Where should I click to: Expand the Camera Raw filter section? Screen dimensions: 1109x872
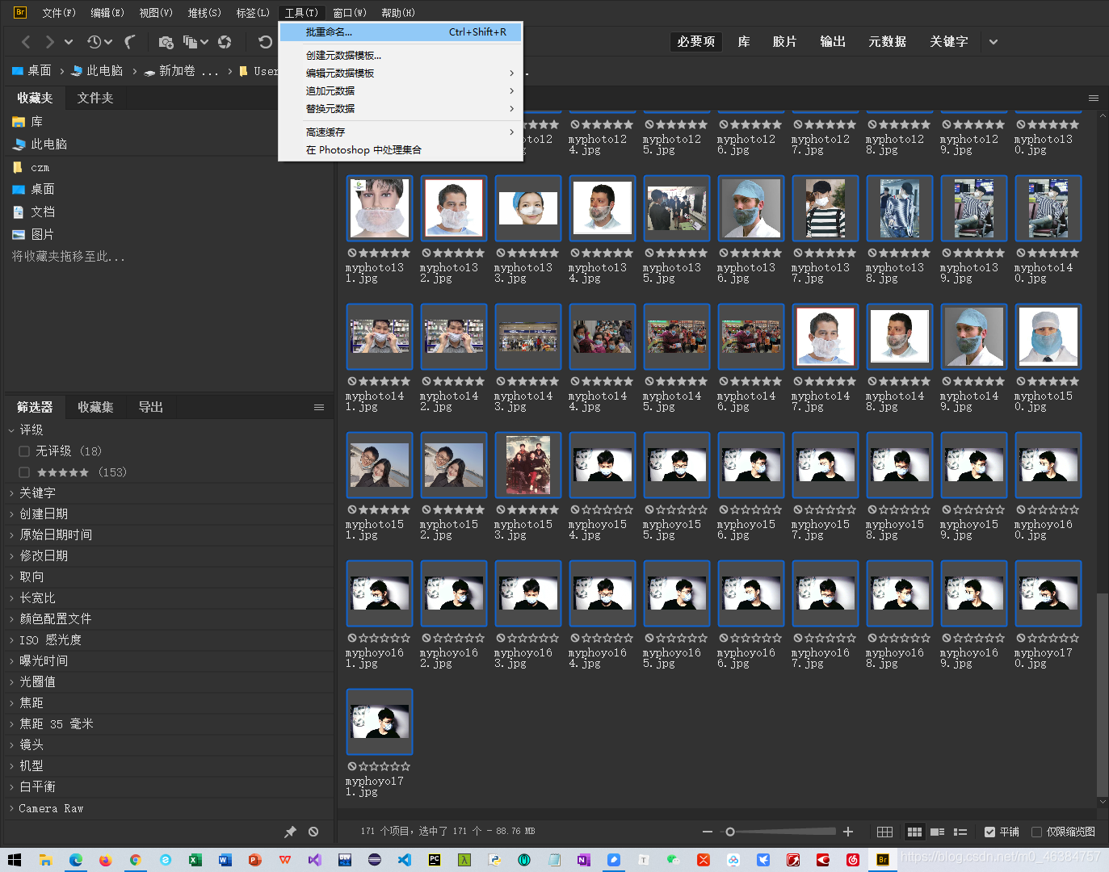coord(11,808)
